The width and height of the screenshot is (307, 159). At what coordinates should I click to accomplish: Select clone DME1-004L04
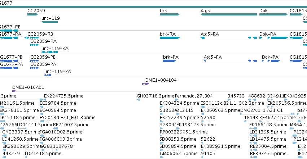tap(226, 84)
